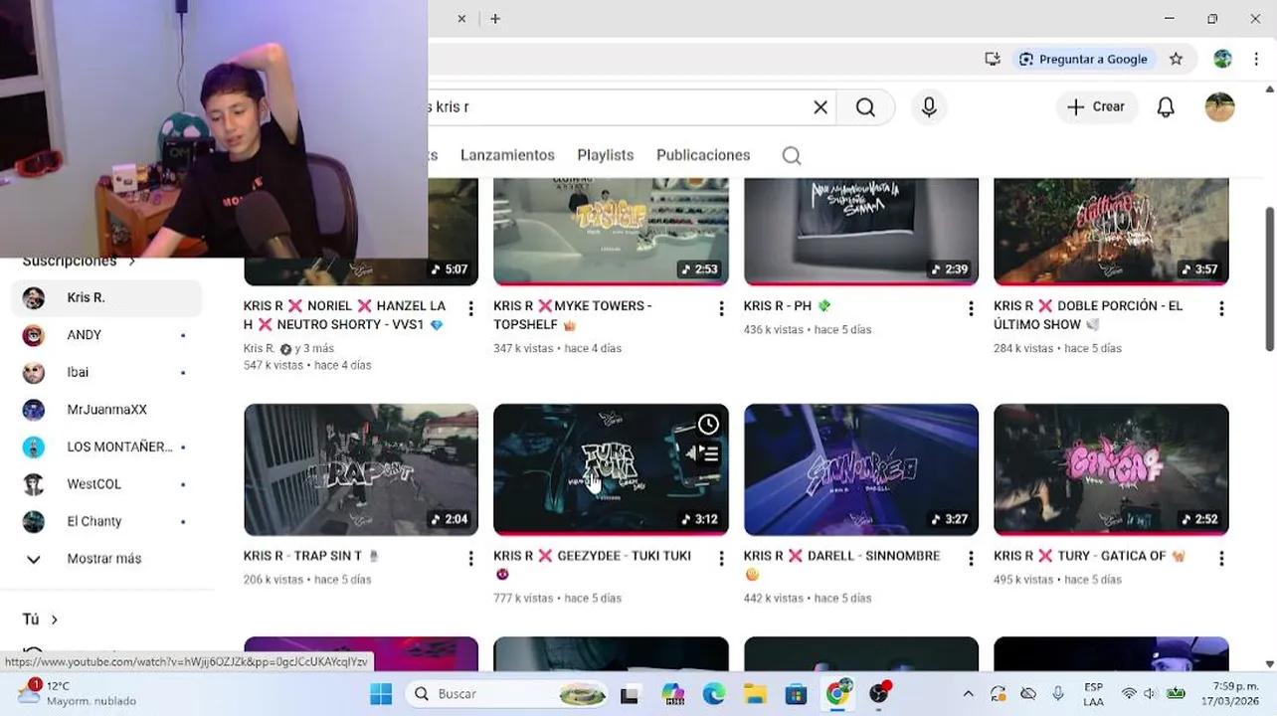Select WestCOL in subscriptions sidebar

106,484
